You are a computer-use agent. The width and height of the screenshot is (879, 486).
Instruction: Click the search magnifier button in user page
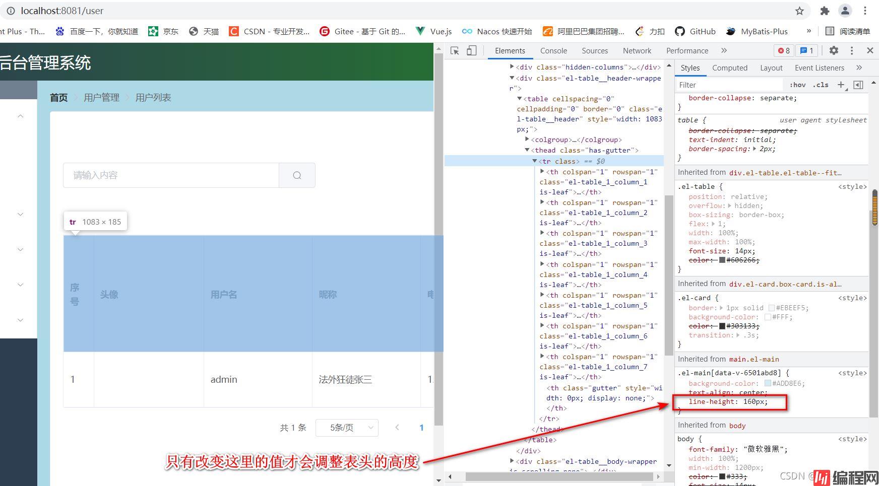297,175
